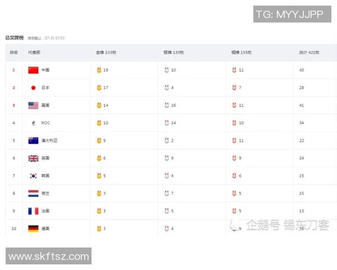Click the United States flag icon
Screen dimensions: 337x270
tap(33, 105)
